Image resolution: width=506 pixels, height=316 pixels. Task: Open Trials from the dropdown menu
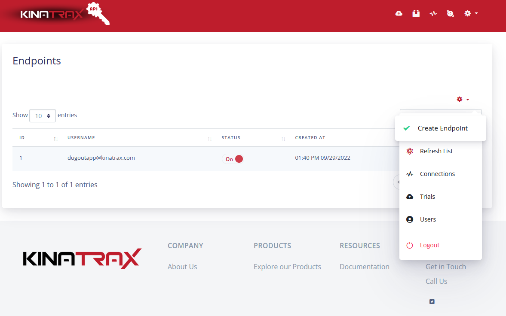tap(427, 197)
